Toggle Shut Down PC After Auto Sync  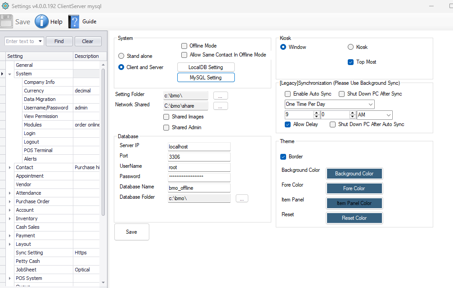click(x=332, y=124)
